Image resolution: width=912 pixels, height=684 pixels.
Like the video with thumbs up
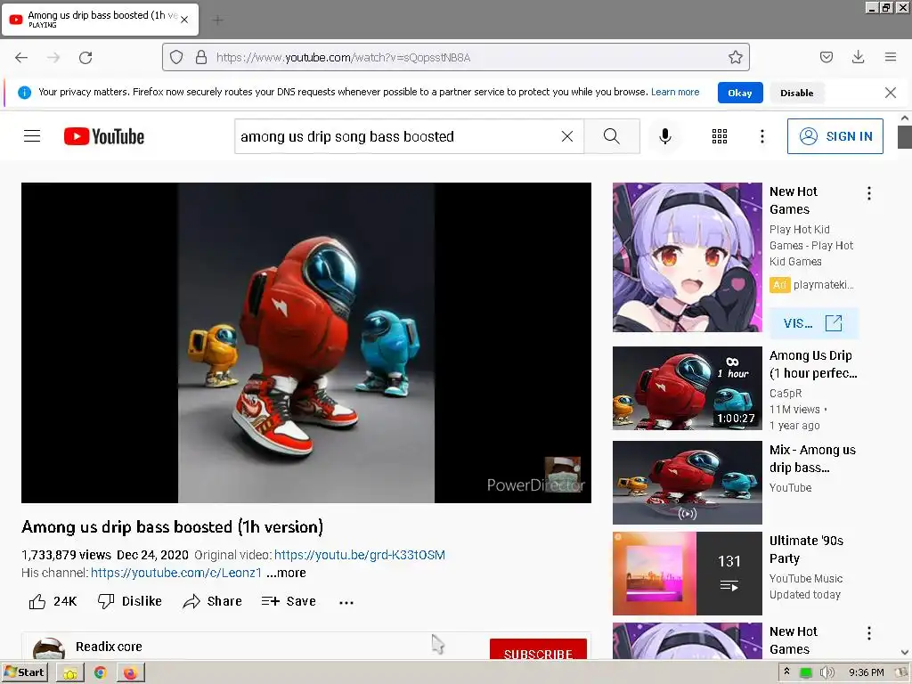tap(53, 601)
